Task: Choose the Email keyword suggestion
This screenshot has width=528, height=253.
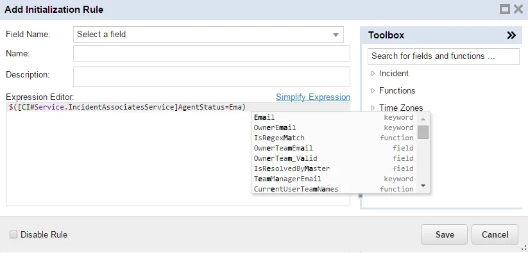Action: (x=334, y=117)
